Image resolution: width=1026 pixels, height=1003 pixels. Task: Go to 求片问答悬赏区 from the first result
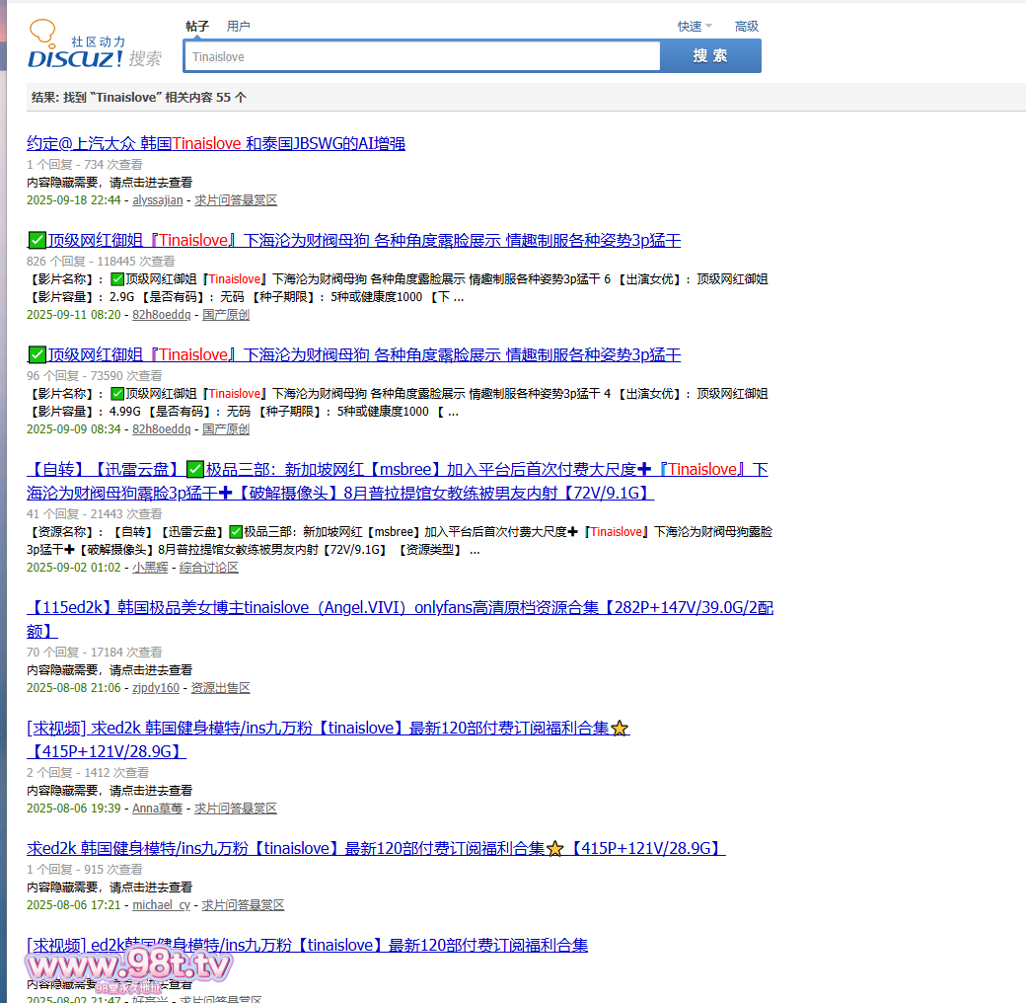point(235,200)
